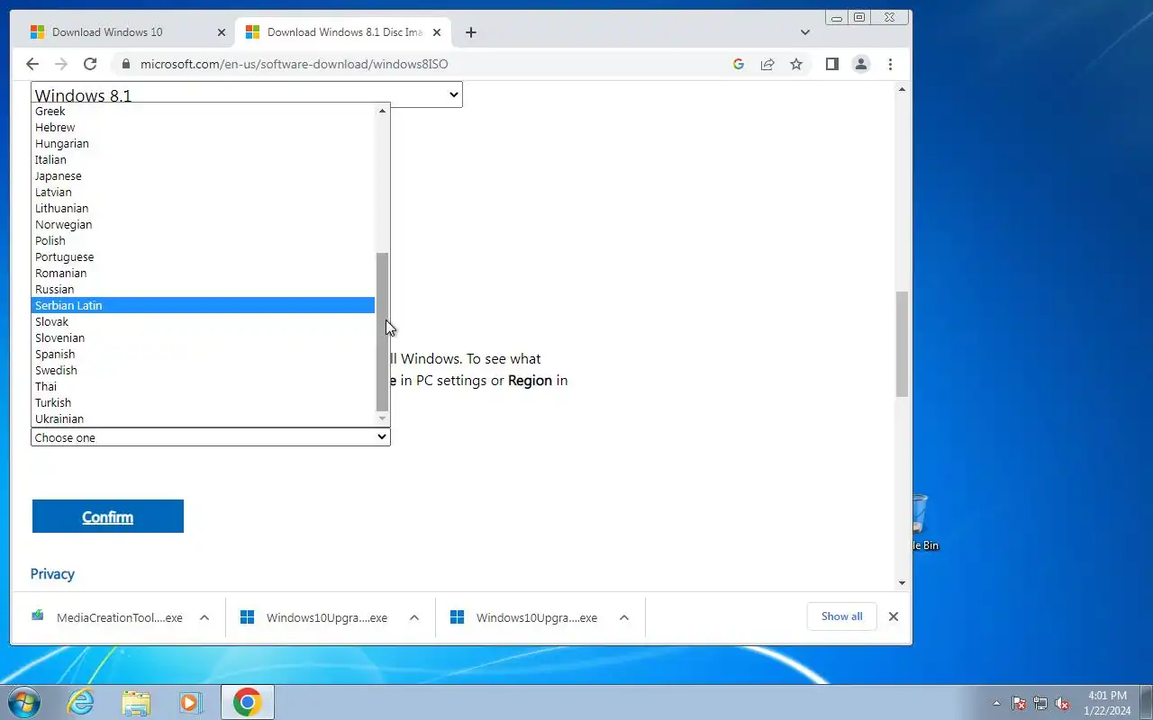Select Swedish language option
Screen dimensions: 1153x720
203,371
